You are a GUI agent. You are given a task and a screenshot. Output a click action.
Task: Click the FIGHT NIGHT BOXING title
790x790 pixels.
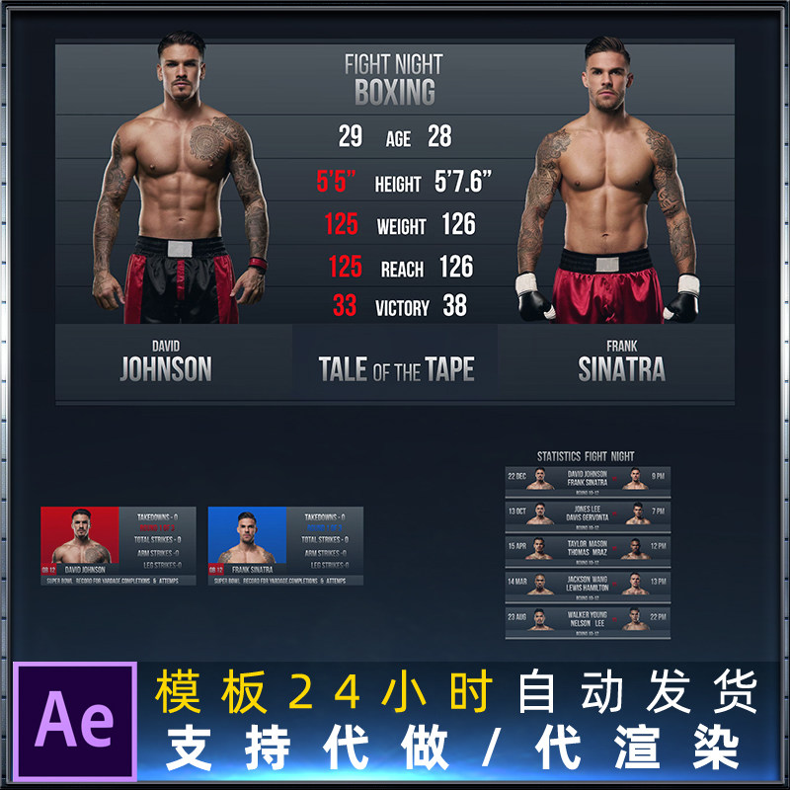(x=394, y=79)
